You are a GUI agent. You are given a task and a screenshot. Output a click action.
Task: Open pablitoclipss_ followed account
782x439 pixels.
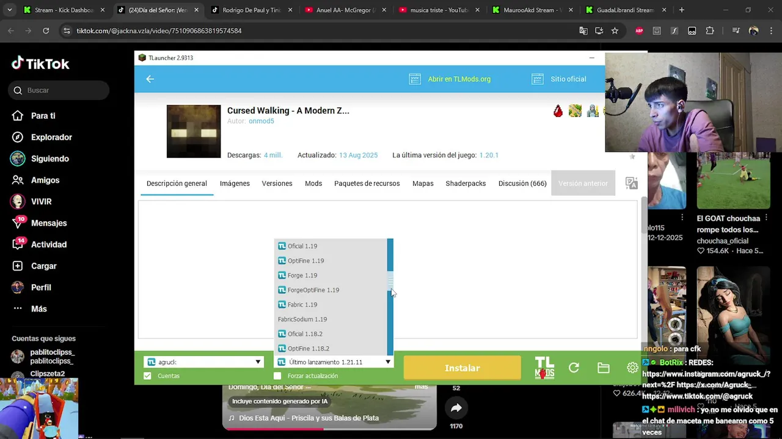[x=52, y=357]
